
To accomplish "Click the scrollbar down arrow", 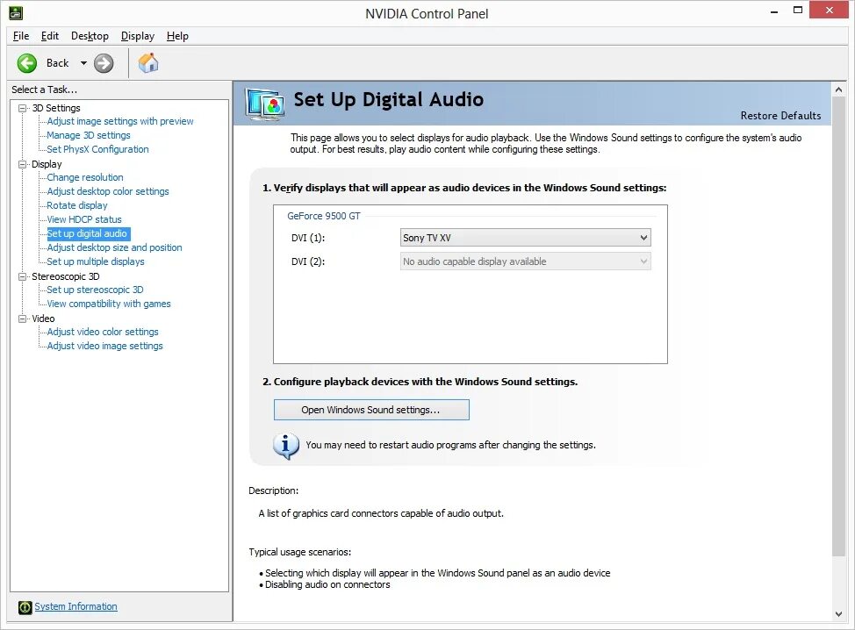I will [838, 614].
